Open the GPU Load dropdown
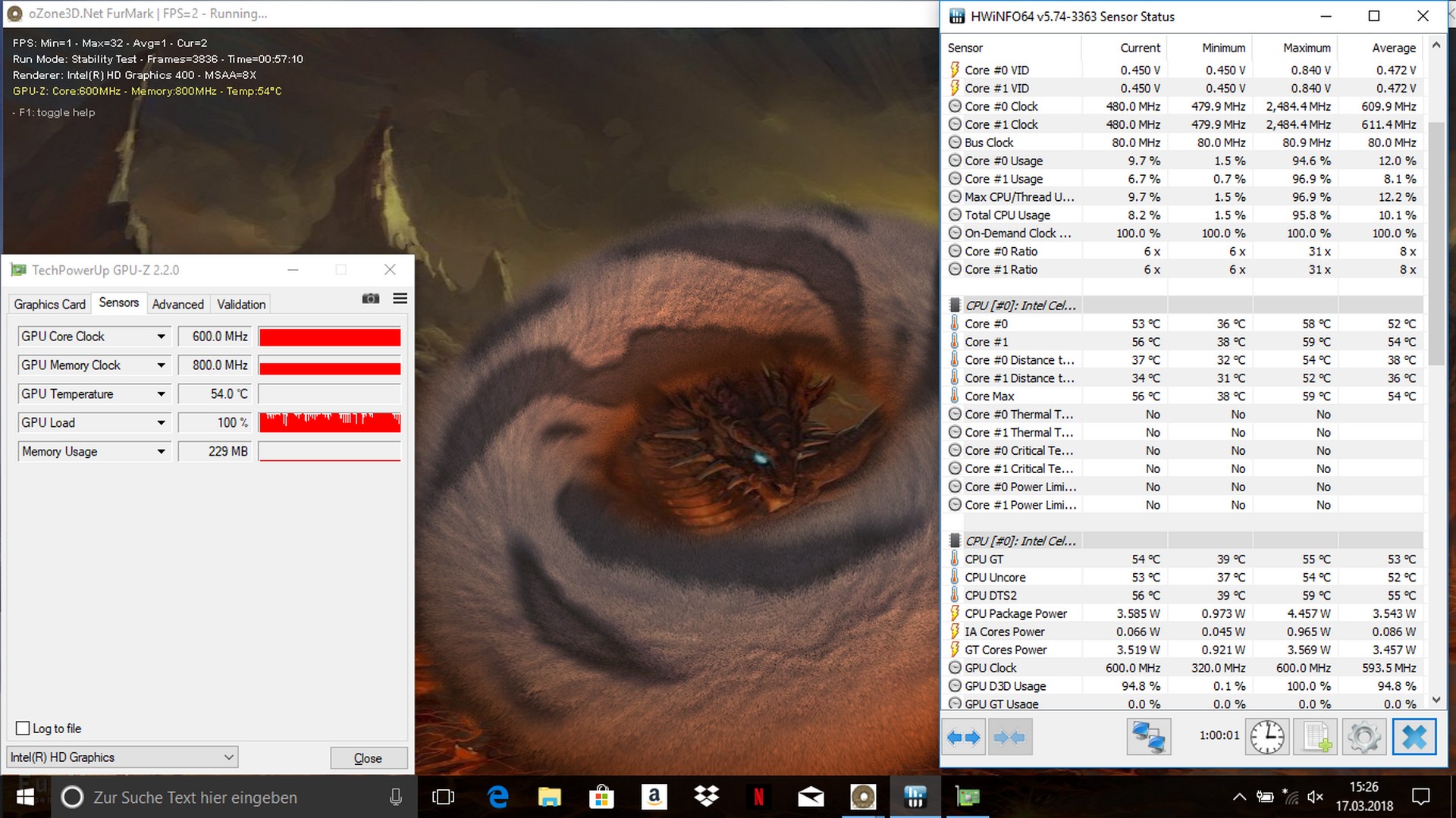Viewport: 1456px width, 818px height. [x=161, y=423]
